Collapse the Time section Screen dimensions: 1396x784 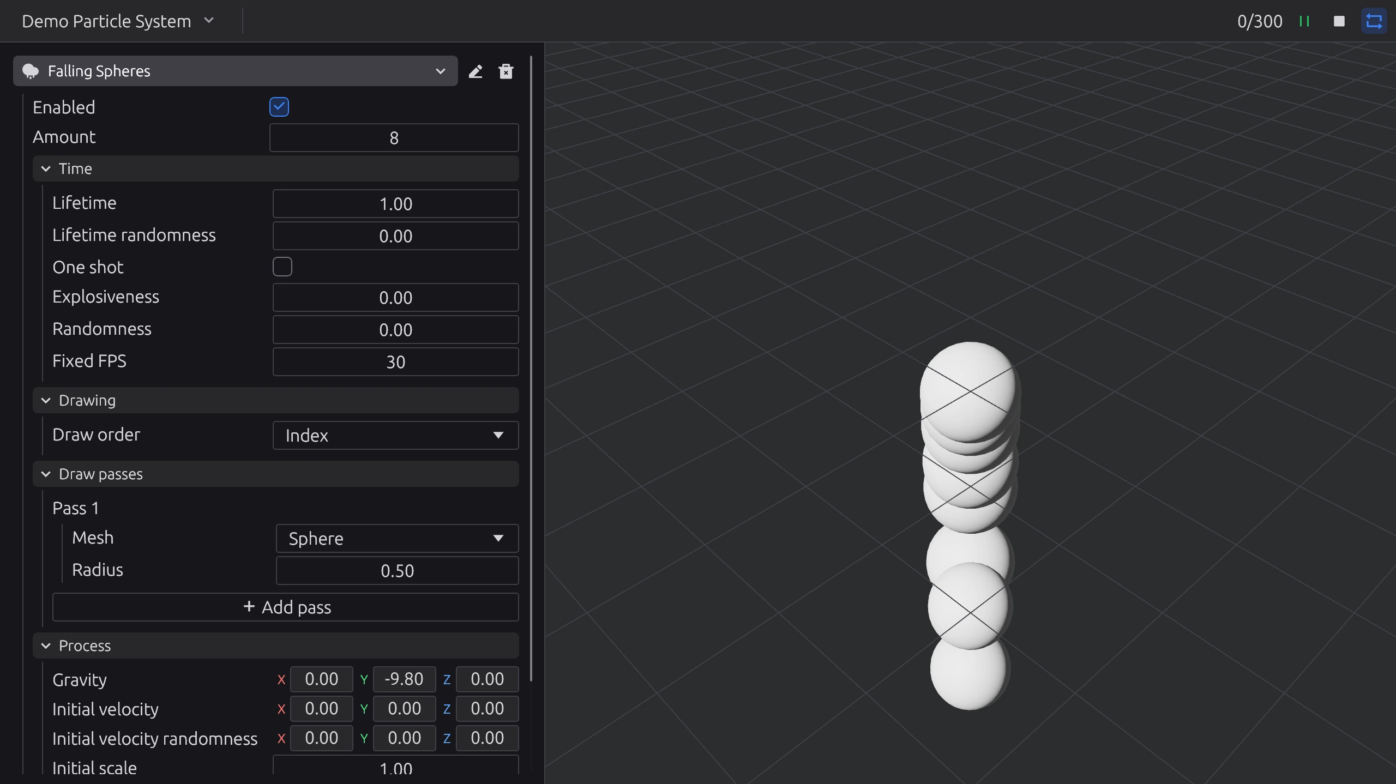46,169
